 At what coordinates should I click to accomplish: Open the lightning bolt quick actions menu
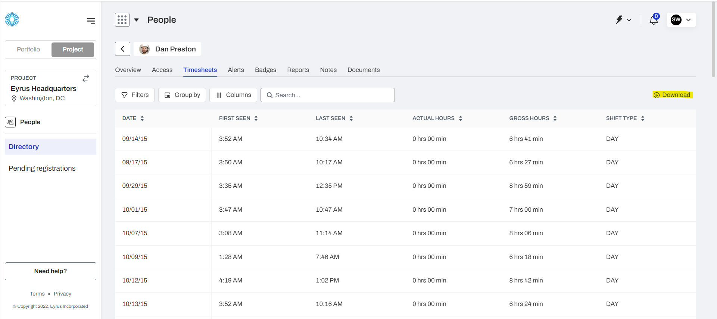click(623, 20)
